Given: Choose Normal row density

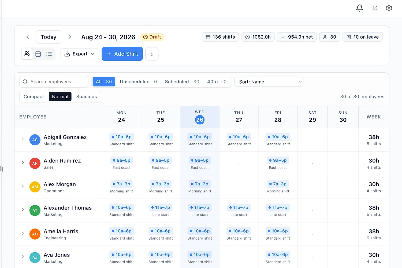Looking at the screenshot, I should pos(60,97).
